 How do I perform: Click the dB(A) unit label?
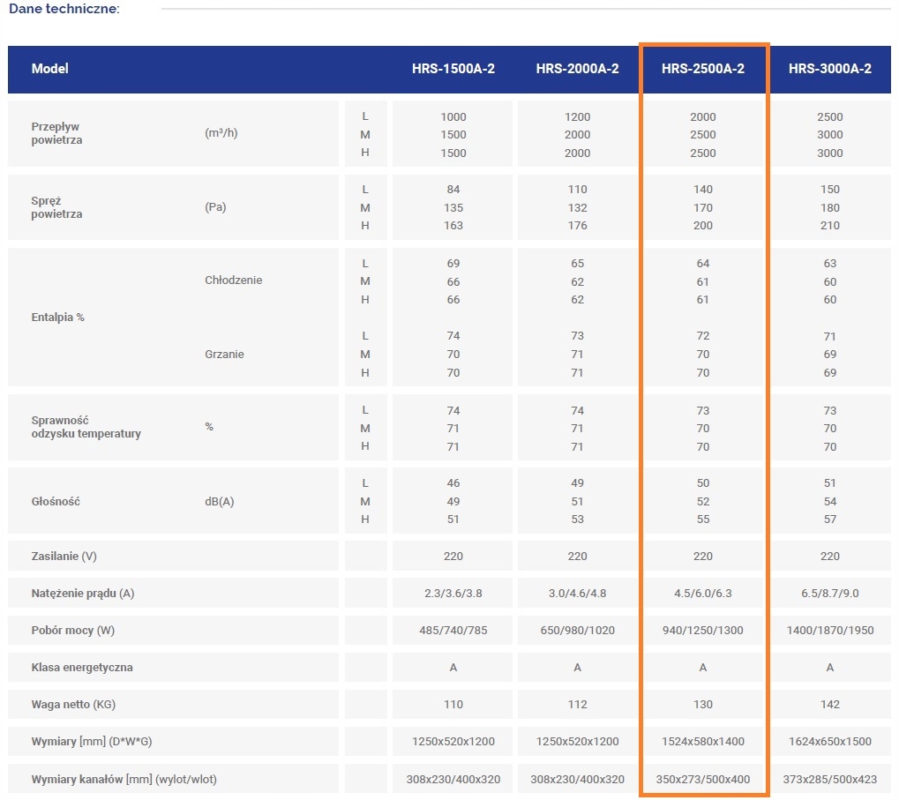[x=219, y=501]
